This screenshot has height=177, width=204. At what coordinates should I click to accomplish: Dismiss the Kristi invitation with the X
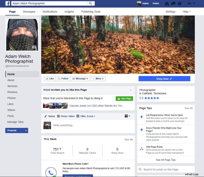click(x=131, y=90)
